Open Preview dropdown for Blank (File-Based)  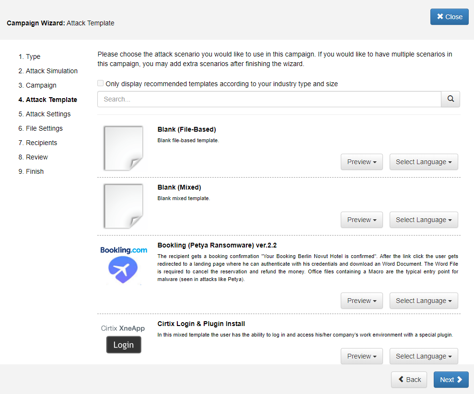[x=361, y=162]
